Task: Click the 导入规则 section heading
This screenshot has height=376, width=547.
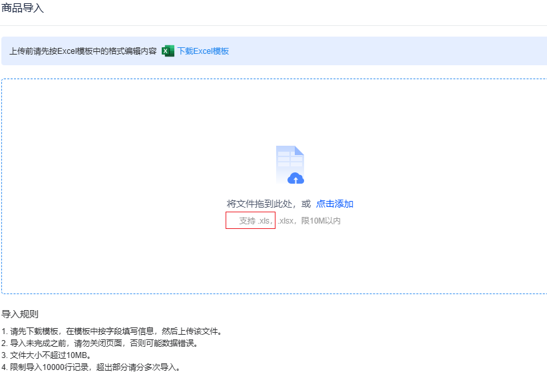Action: click(x=20, y=314)
